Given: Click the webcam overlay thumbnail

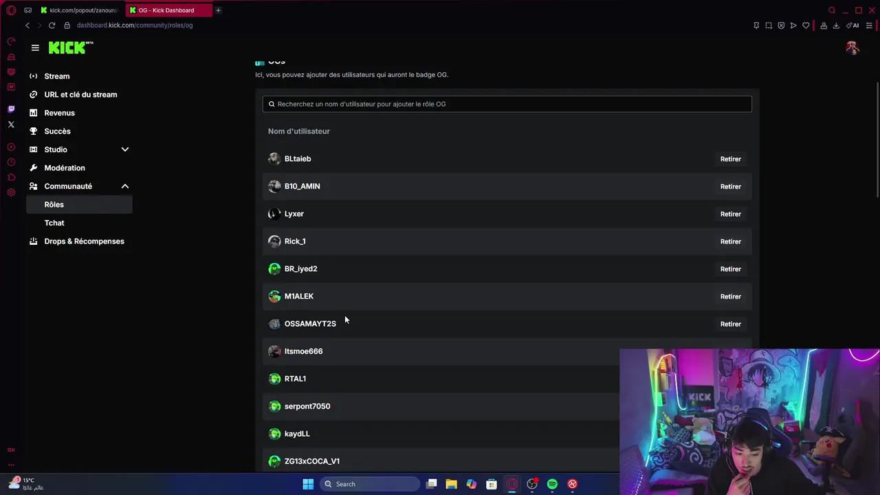Looking at the screenshot, I should click(749, 421).
